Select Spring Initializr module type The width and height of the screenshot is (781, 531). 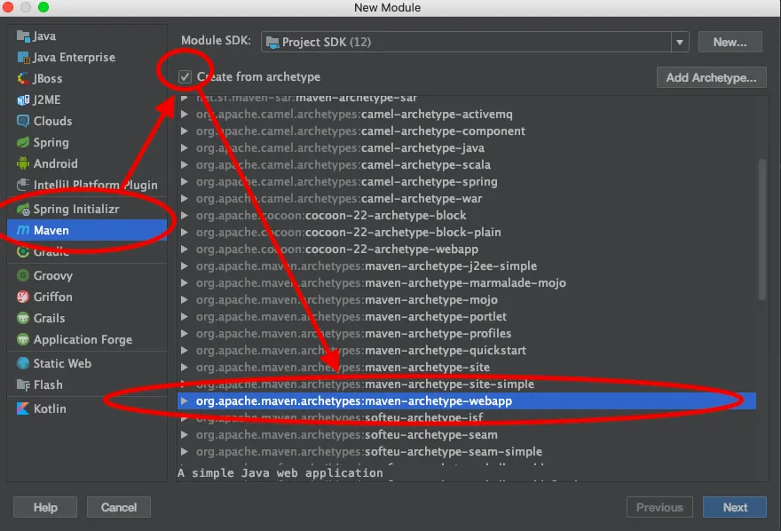[87, 210]
